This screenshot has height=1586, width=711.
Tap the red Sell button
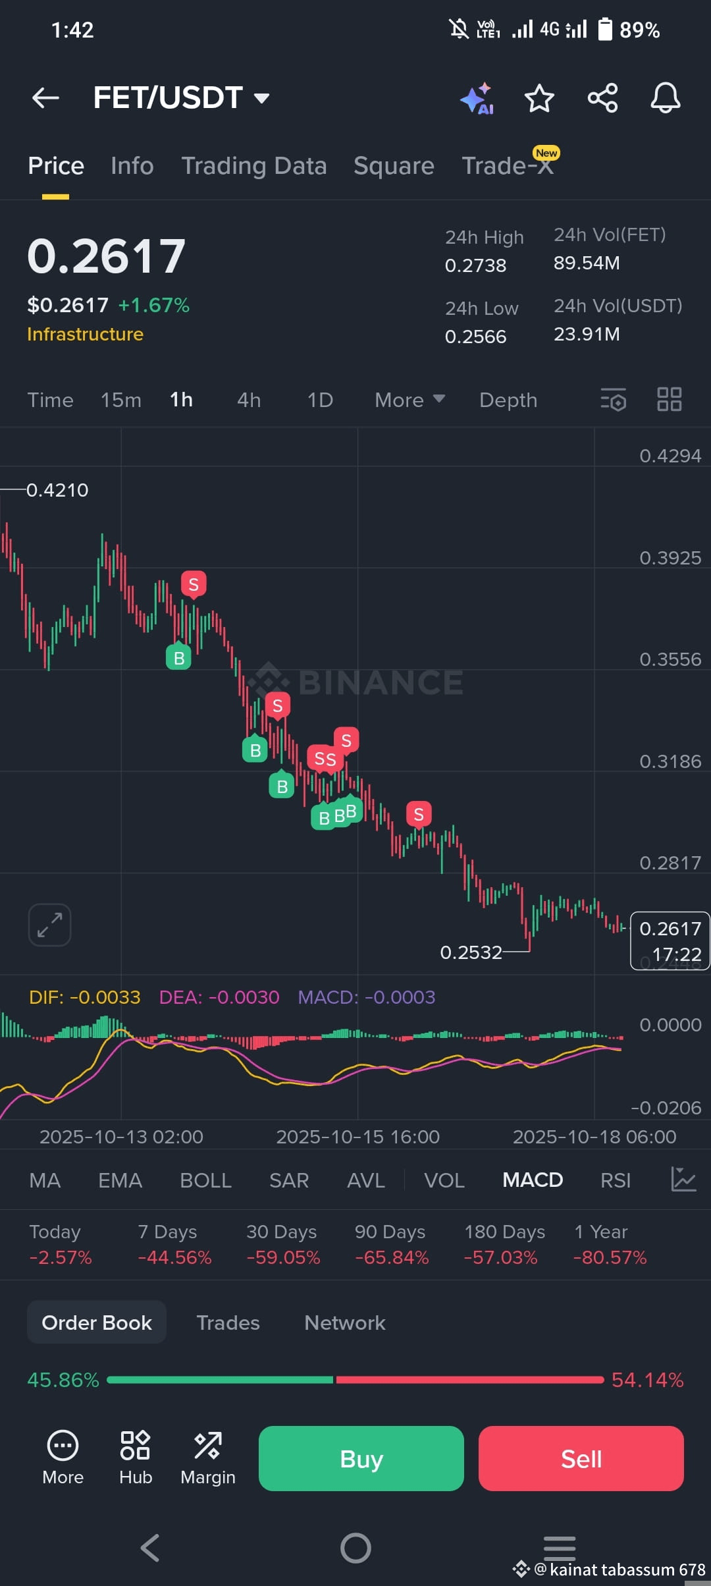coord(581,1458)
